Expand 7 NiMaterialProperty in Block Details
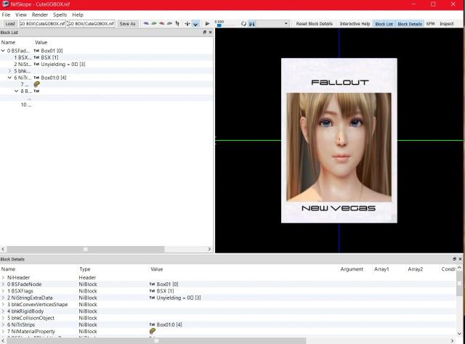This screenshot has height=344, width=465. tap(3, 332)
